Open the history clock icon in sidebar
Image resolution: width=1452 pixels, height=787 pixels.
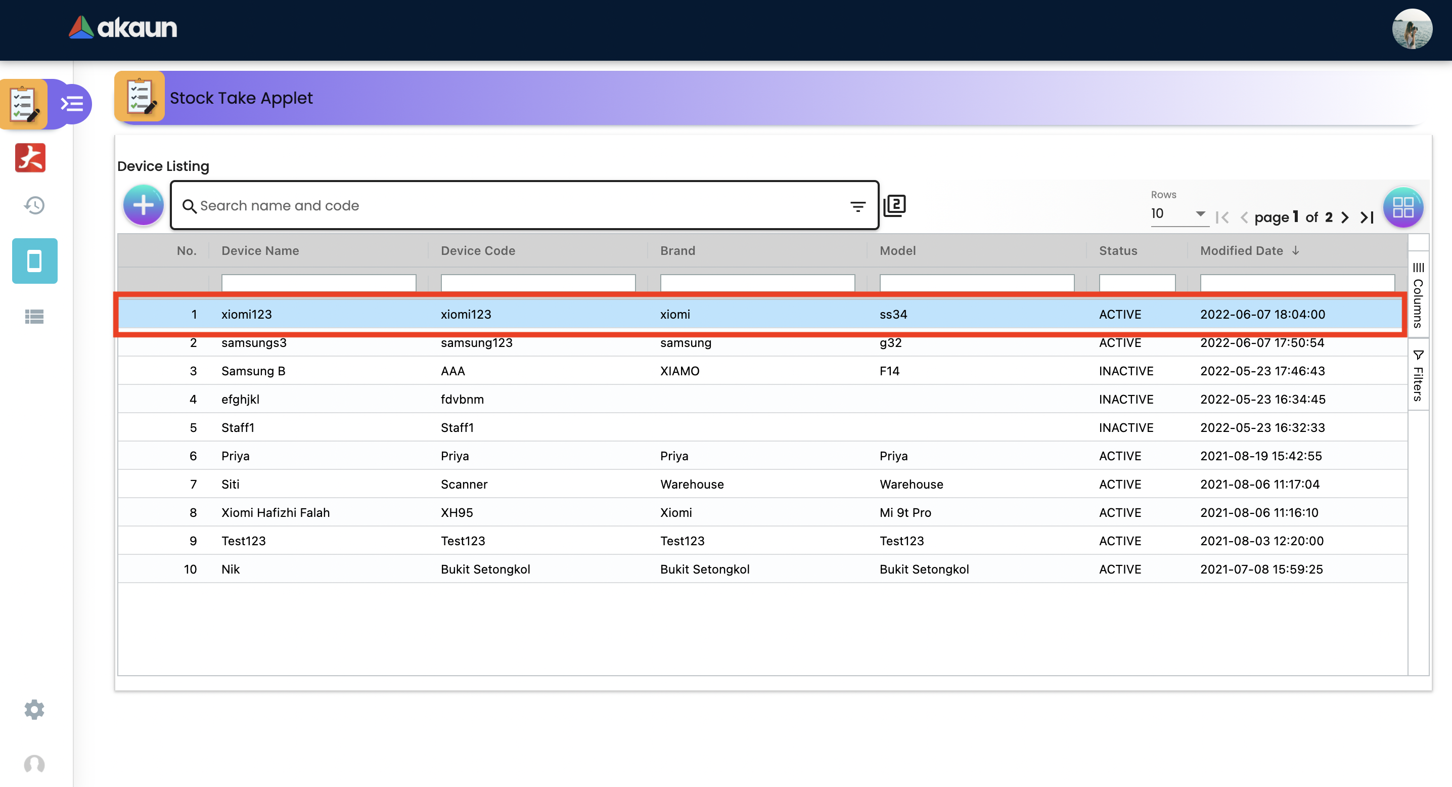point(34,205)
